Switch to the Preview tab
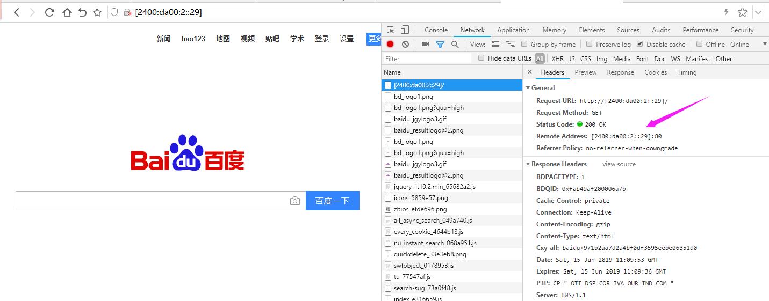Screen dimensions: 769x301 (585, 72)
